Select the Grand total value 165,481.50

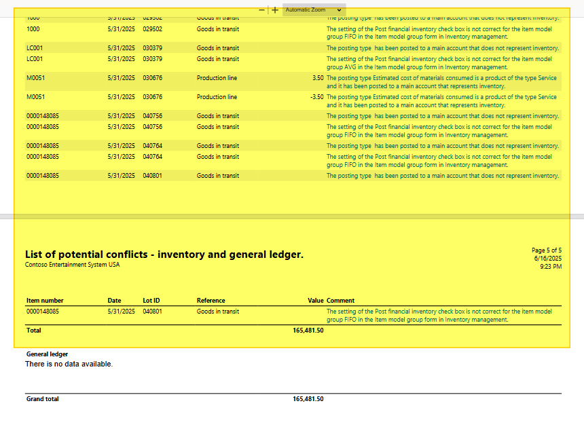pos(308,399)
